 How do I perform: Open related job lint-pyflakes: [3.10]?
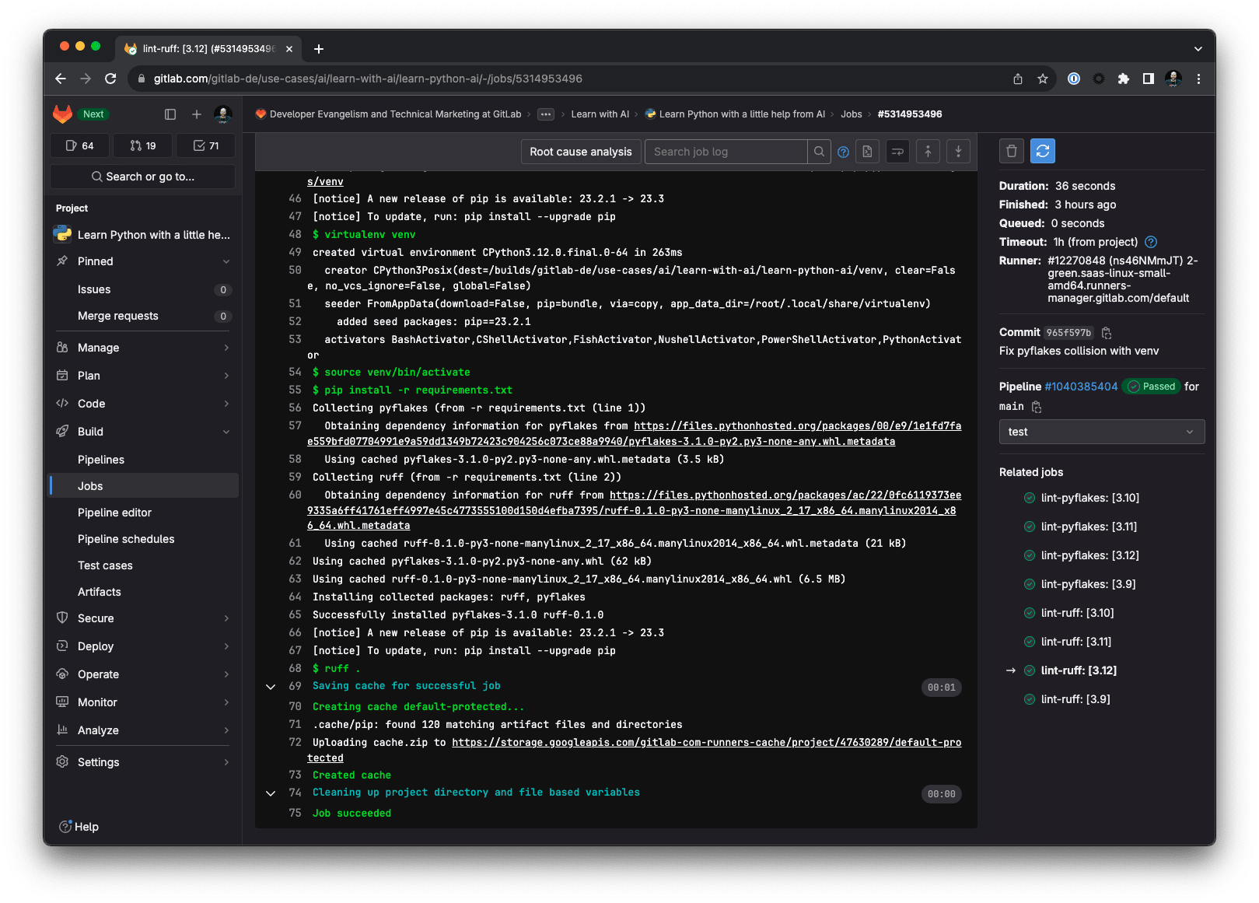tap(1089, 498)
